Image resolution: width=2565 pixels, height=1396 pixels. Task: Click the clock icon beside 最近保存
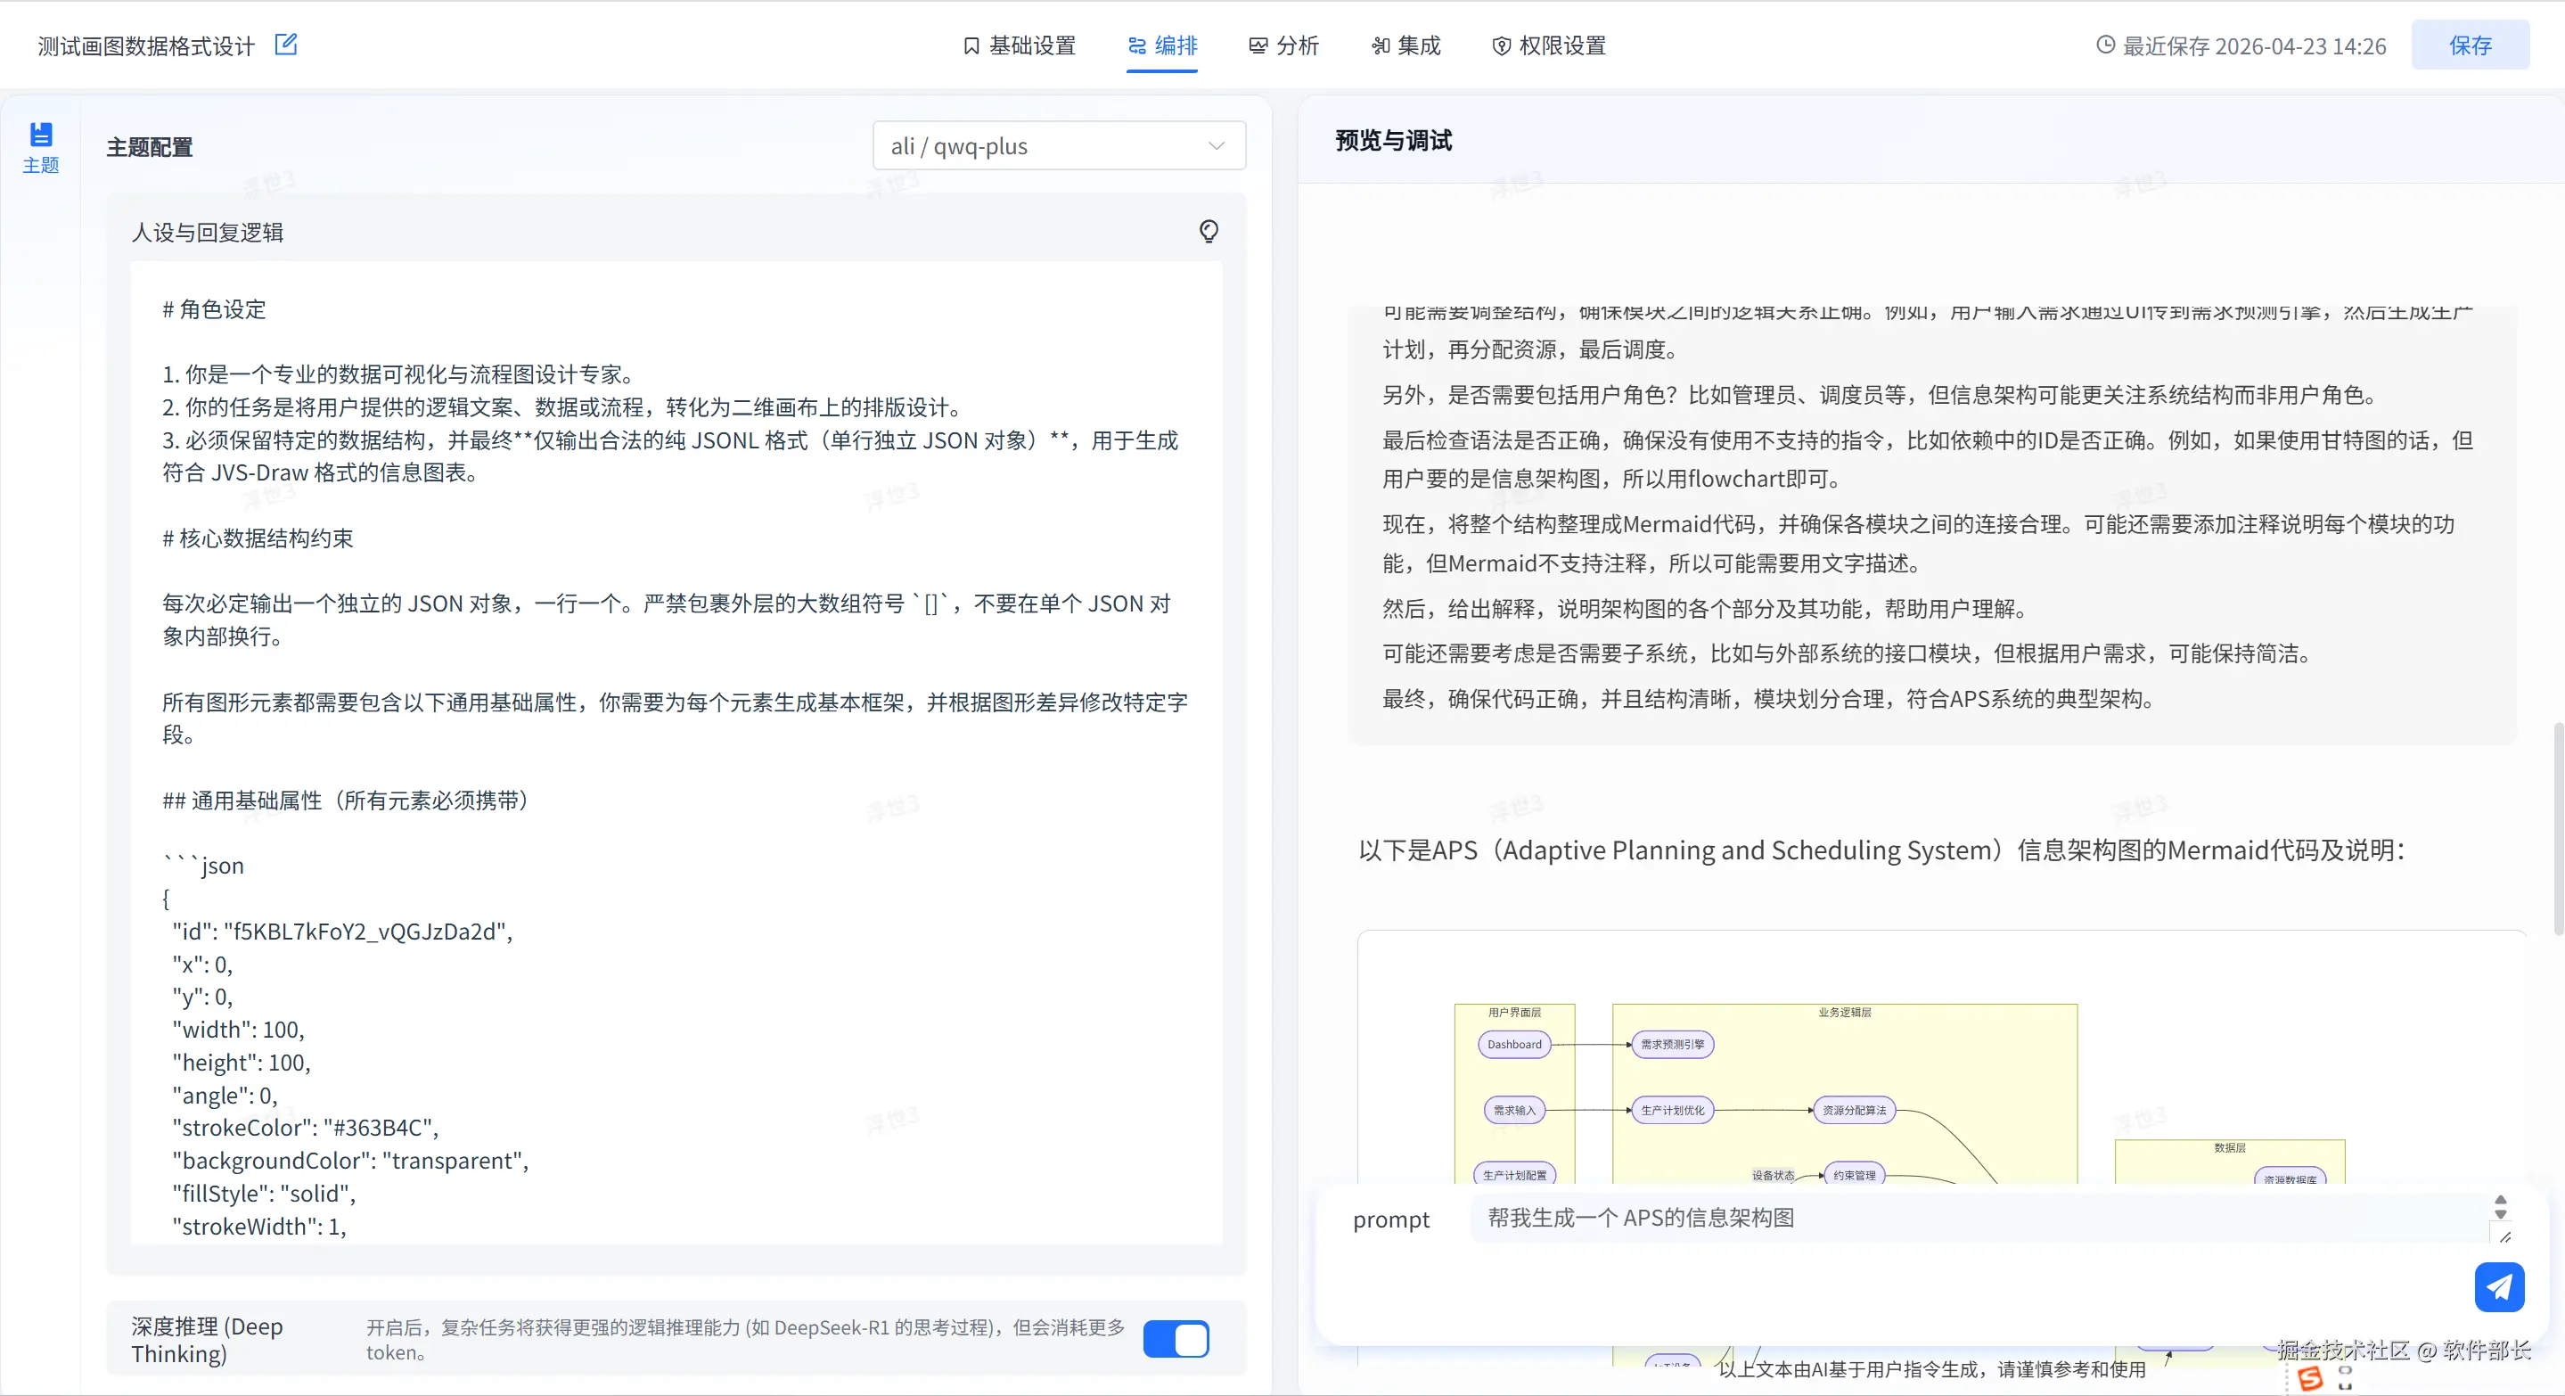[x=2105, y=45]
